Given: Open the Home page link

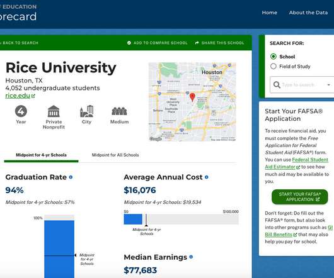Looking at the screenshot, I should point(270,13).
